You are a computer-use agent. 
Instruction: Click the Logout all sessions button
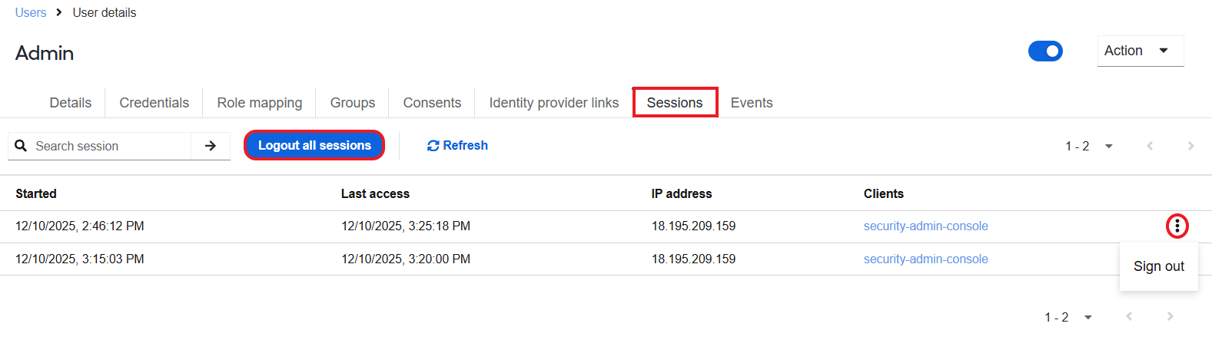pyautogui.click(x=314, y=145)
